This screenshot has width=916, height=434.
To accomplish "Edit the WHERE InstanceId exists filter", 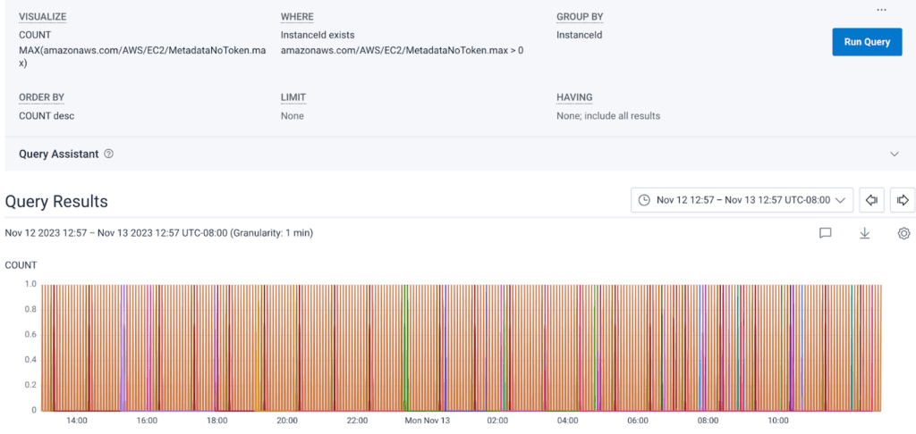I will 318,35.
